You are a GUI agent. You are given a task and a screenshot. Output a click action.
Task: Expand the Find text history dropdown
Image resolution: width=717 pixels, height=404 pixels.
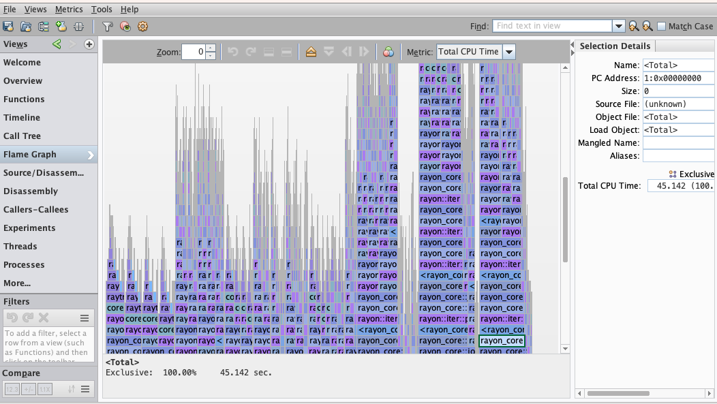(618, 26)
